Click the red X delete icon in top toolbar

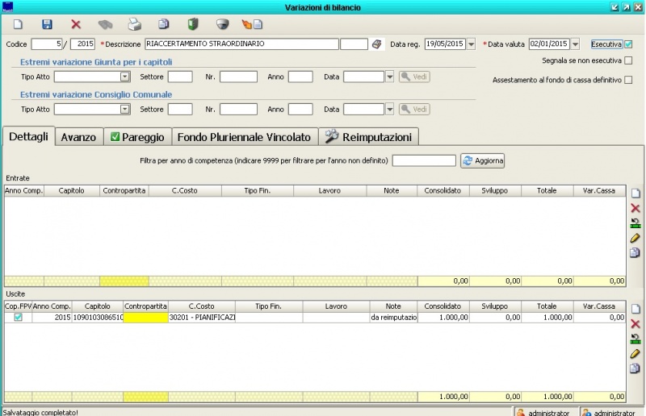click(x=76, y=24)
